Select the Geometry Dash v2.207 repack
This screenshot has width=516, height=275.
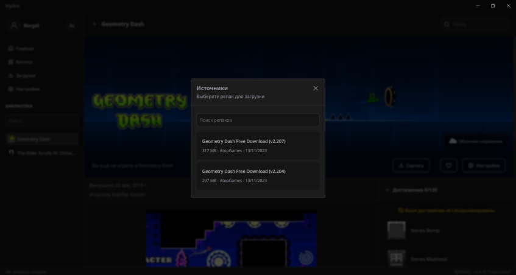point(258,145)
